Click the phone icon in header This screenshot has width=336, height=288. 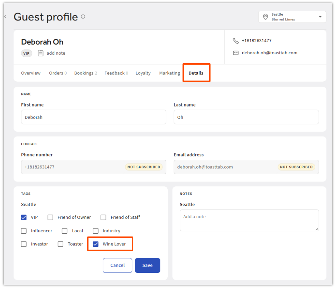236,41
